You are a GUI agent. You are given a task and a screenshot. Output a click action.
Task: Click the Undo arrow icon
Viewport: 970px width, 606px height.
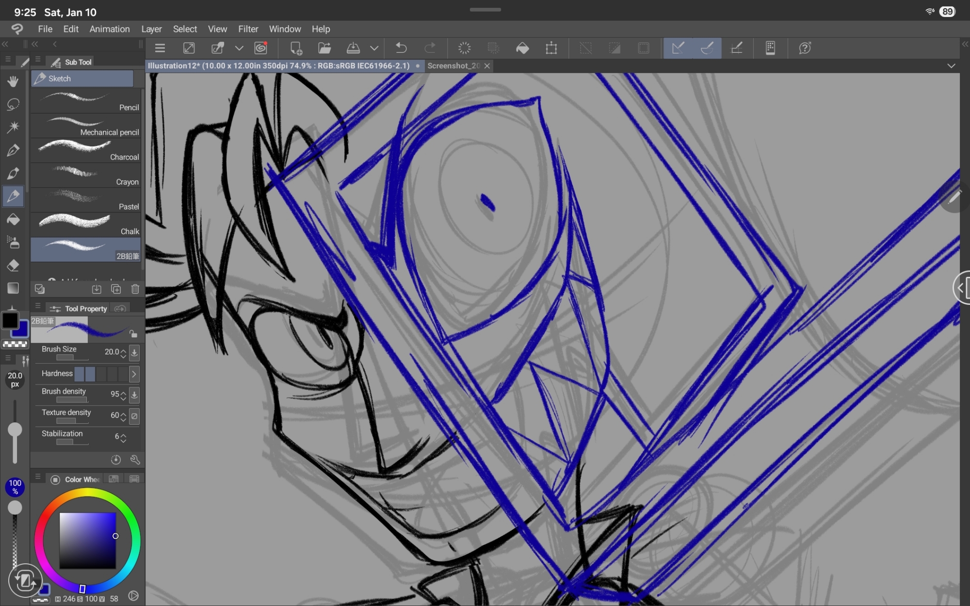coord(401,48)
